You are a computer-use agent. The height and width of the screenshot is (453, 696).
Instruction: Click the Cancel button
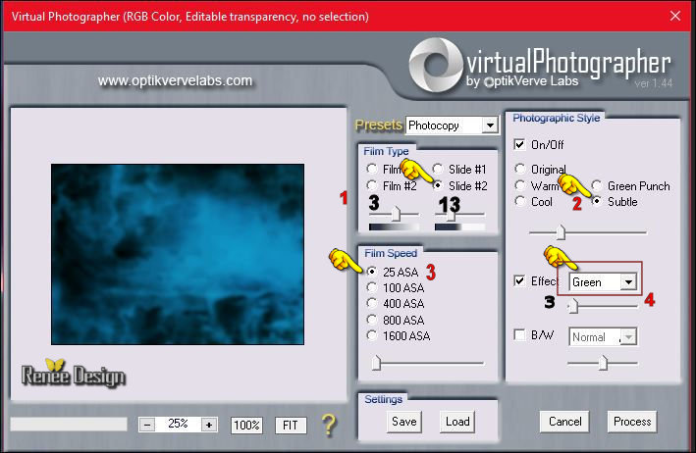tap(564, 422)
